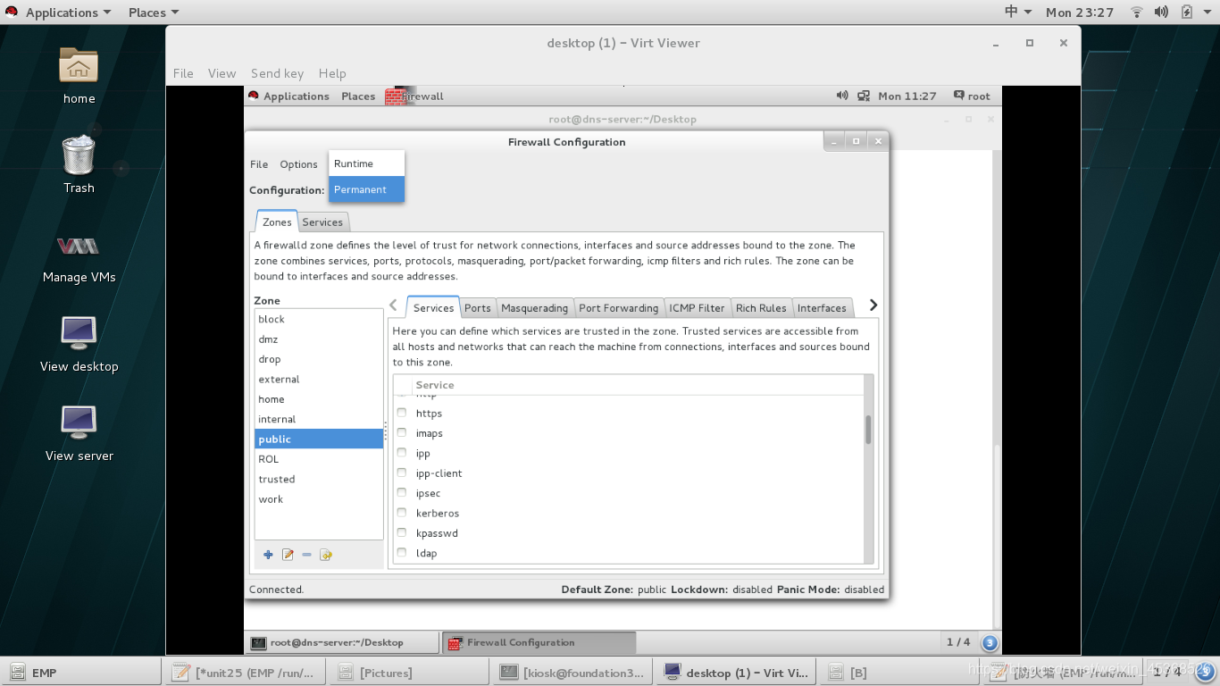Switch to EMP window in host taskbar
This screenshot has width=1220, height=686.
coord(80,673)
